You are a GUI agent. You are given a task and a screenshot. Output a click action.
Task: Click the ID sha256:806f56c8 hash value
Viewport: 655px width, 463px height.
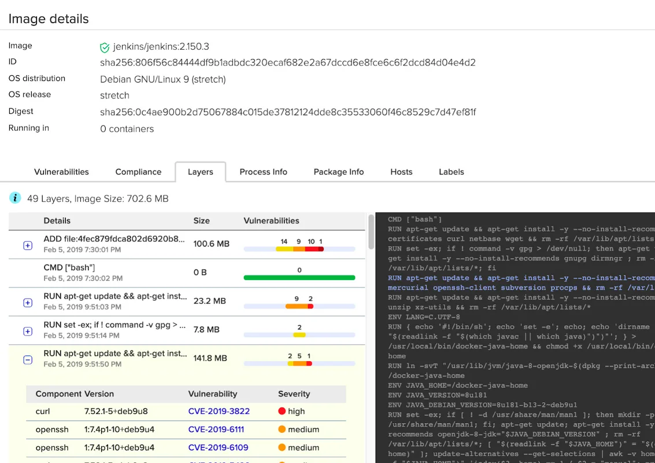pyautogui.click(x=287, y=63)
